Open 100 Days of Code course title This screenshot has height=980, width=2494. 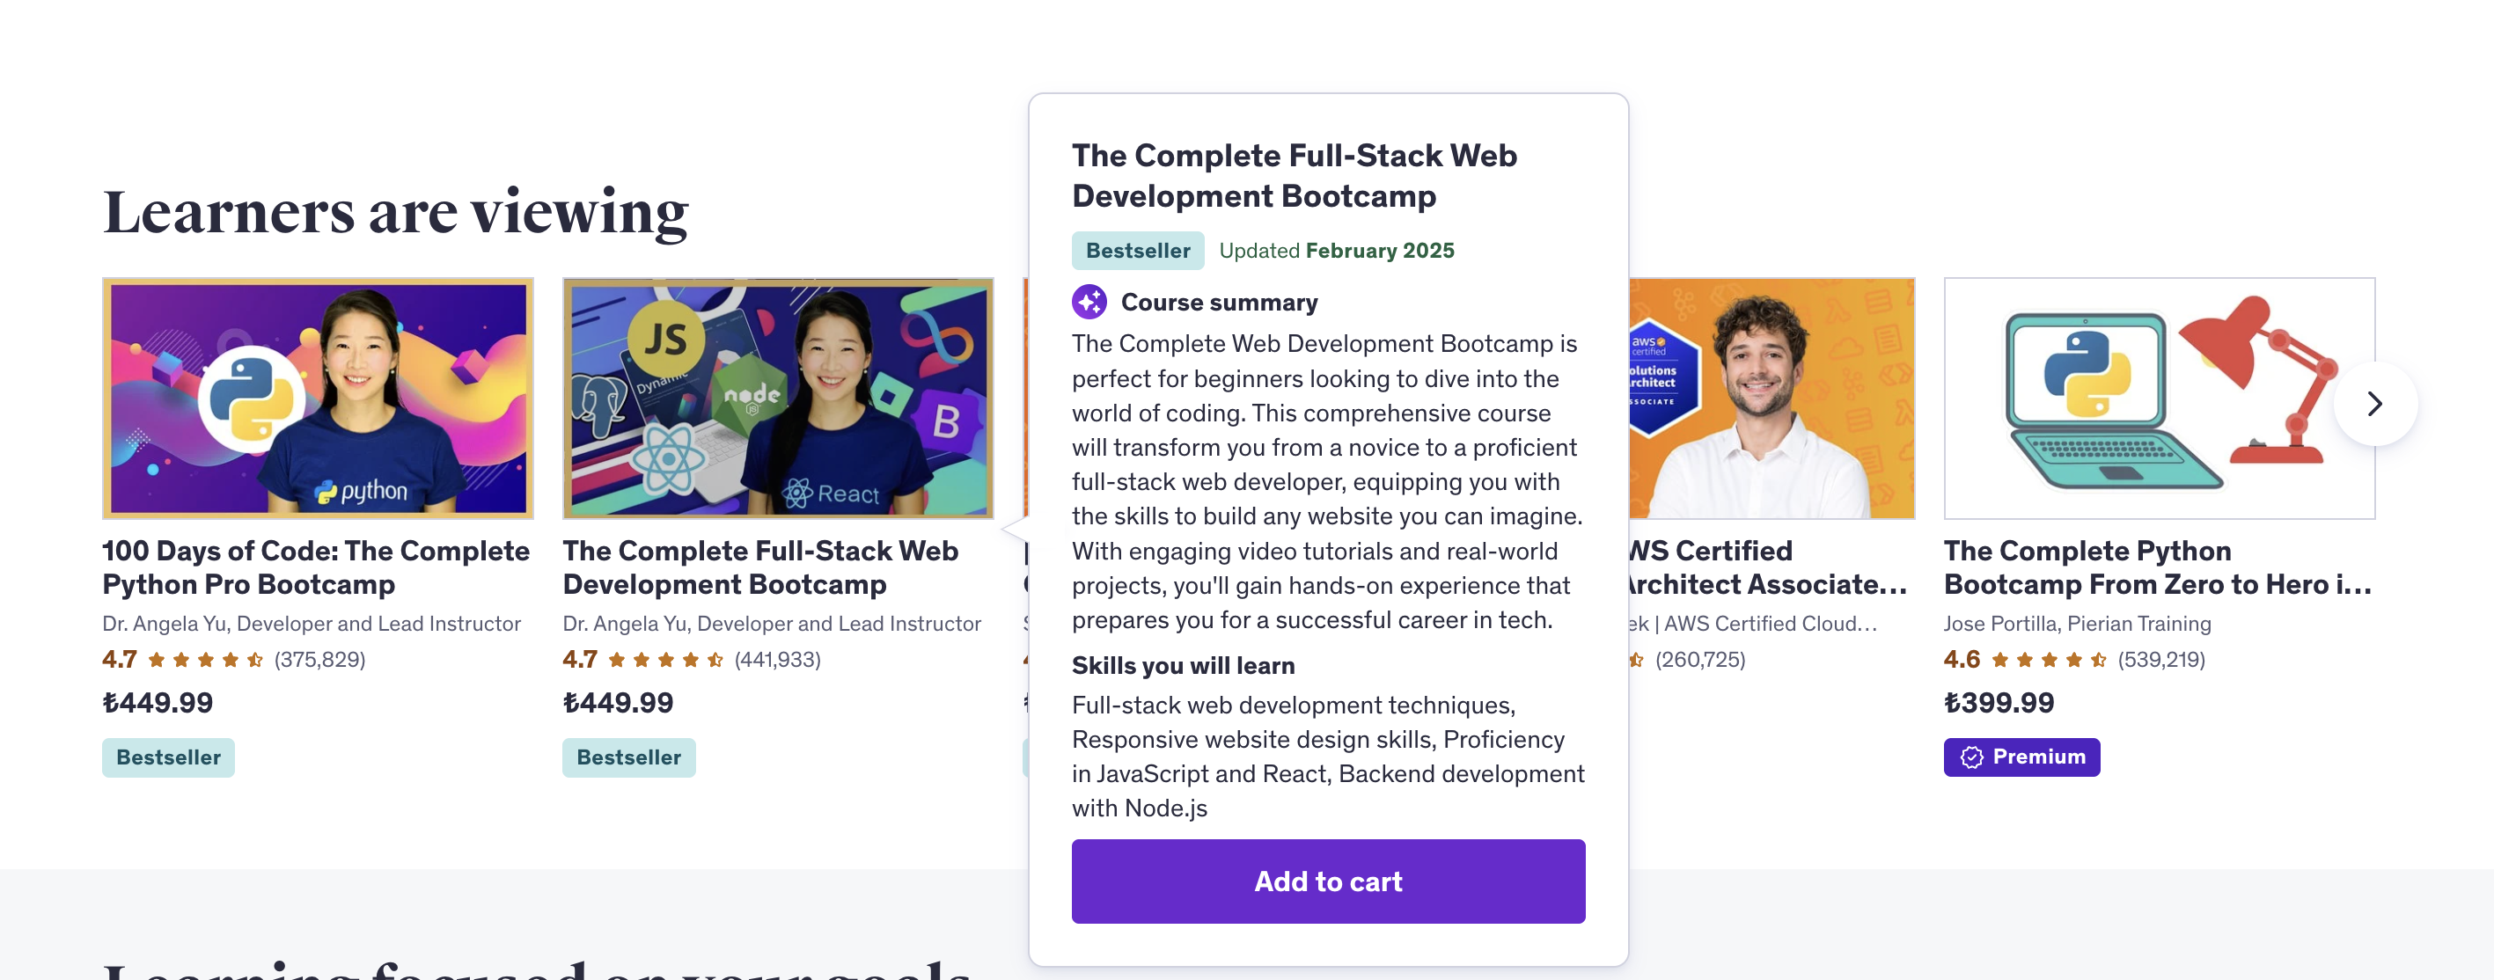click(x=316, y=567)
